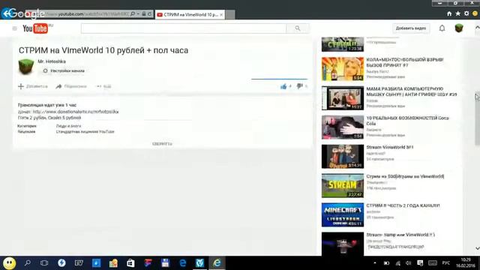The image size is (480, 270).
Task: Collapse the video description with Свернуть
Action: pyautogui.click(x=162, y=143)
